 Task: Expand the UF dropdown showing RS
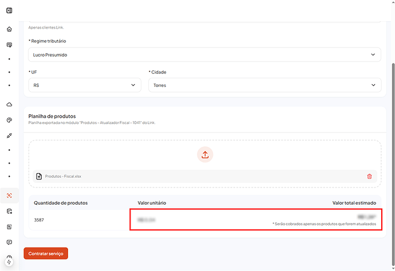click(85, 85)
